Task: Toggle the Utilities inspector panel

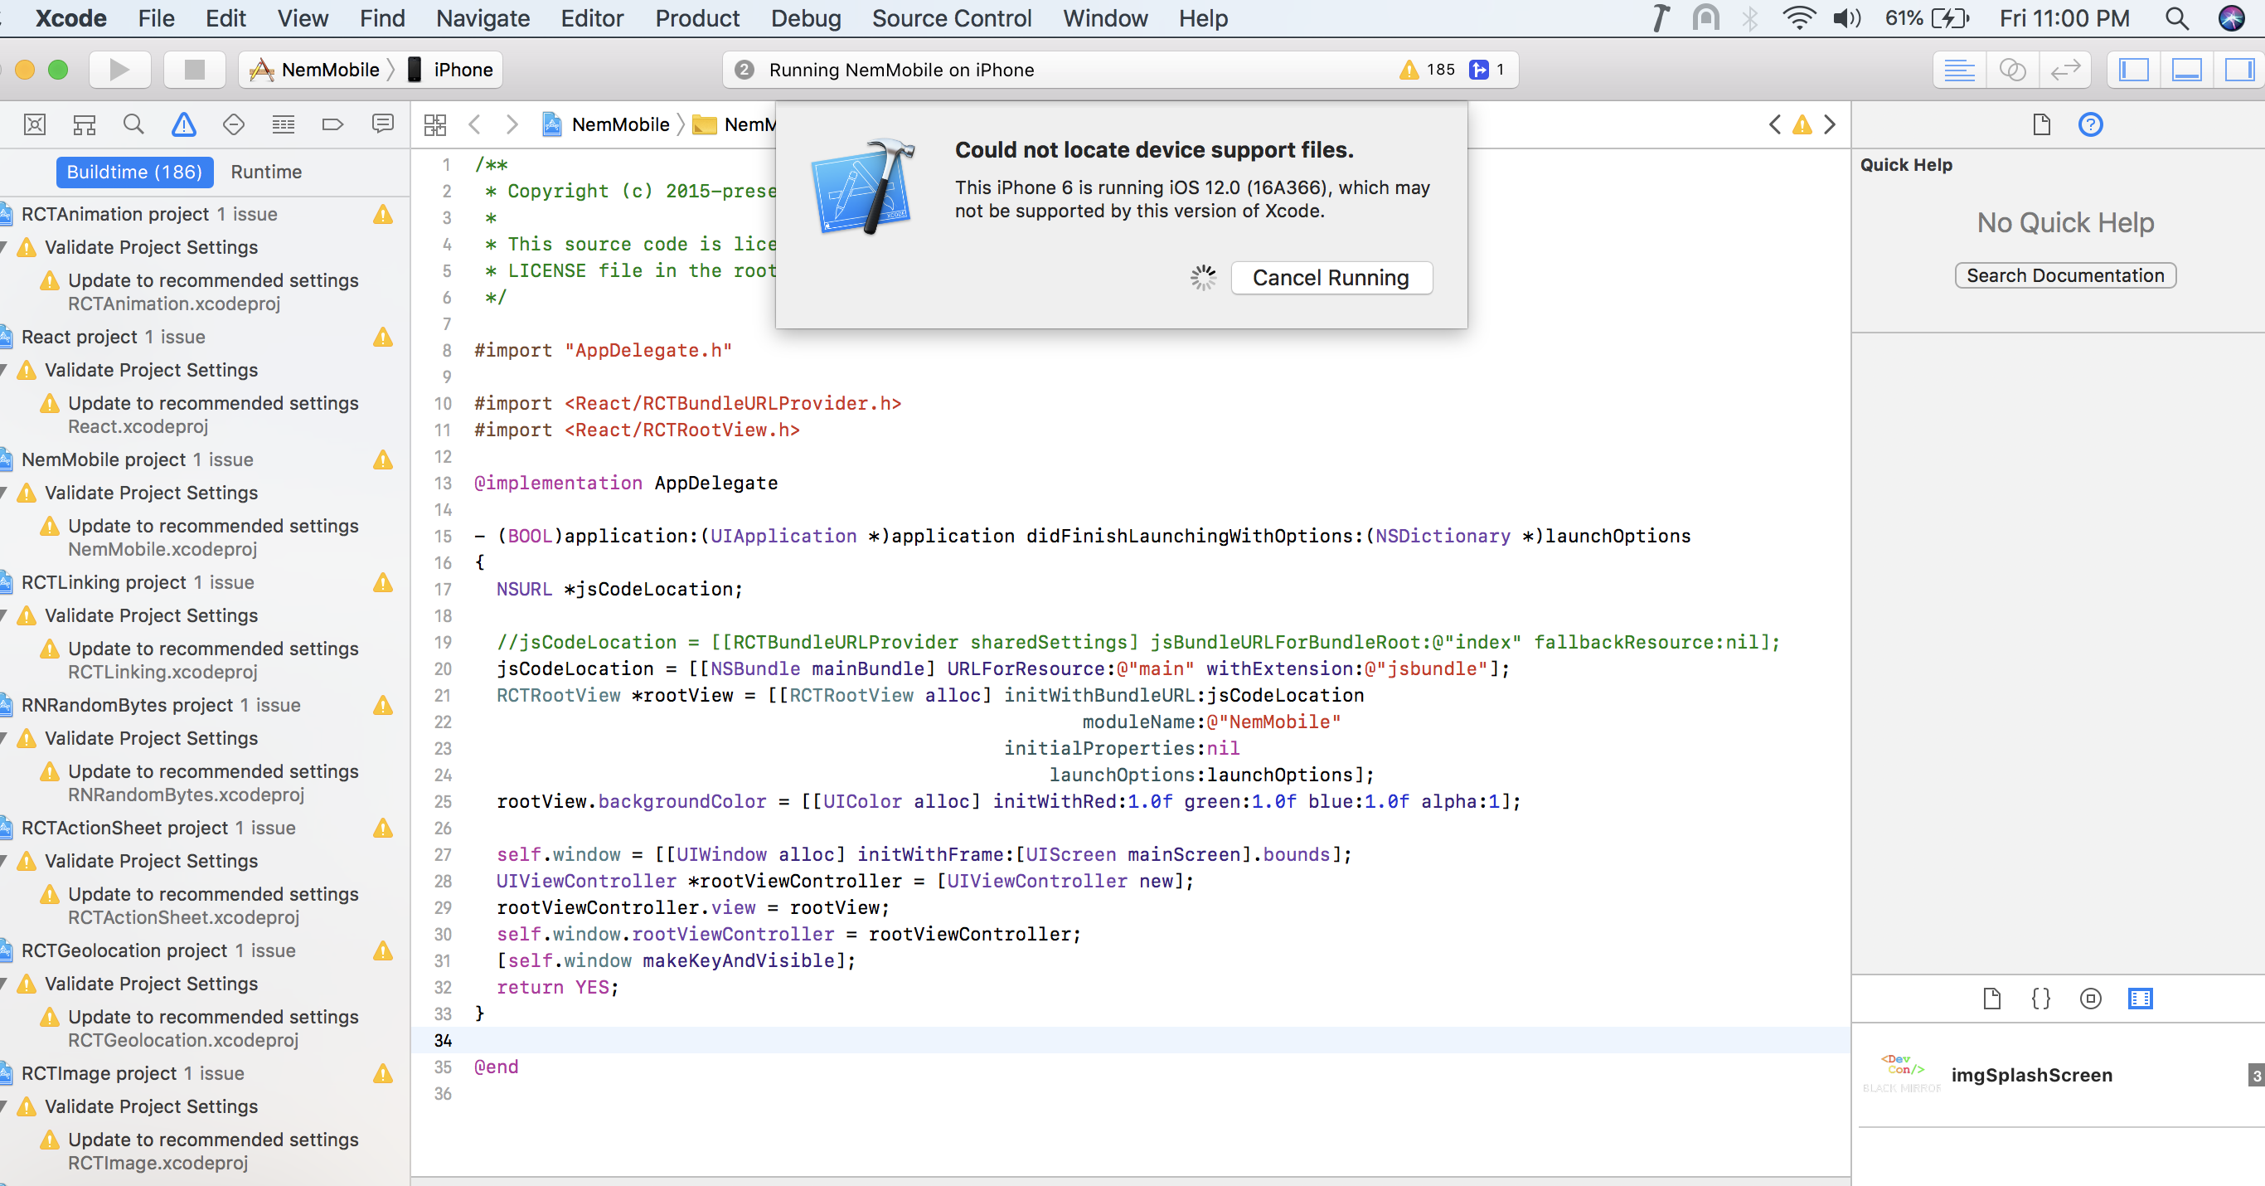Action: tap(2238, 70)
